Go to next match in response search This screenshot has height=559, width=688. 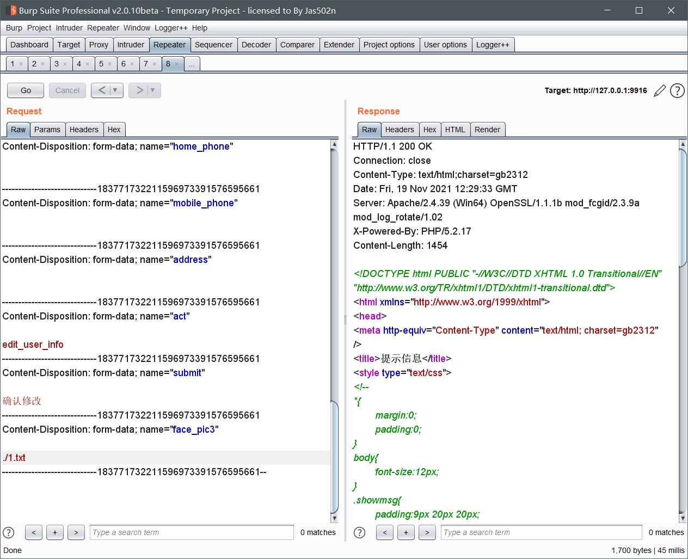point(427,532)
